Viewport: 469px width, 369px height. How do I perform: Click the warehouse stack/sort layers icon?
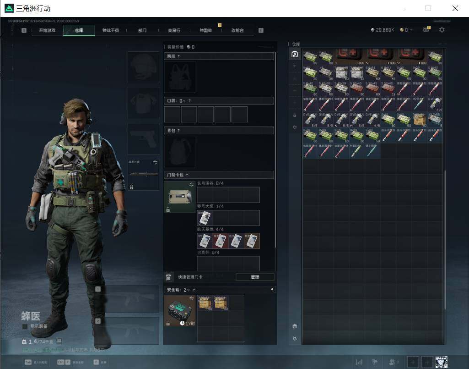point(295,326)
